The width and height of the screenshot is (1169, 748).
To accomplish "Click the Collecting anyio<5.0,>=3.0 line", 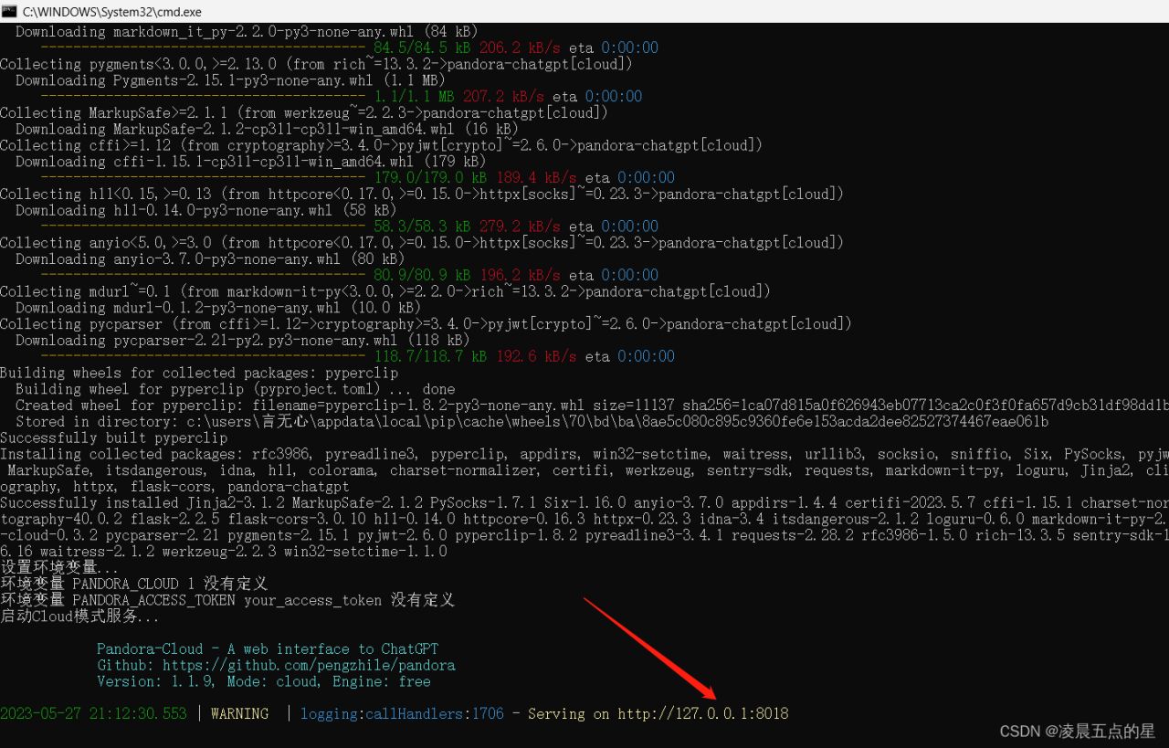I will (x=422, y=242).
